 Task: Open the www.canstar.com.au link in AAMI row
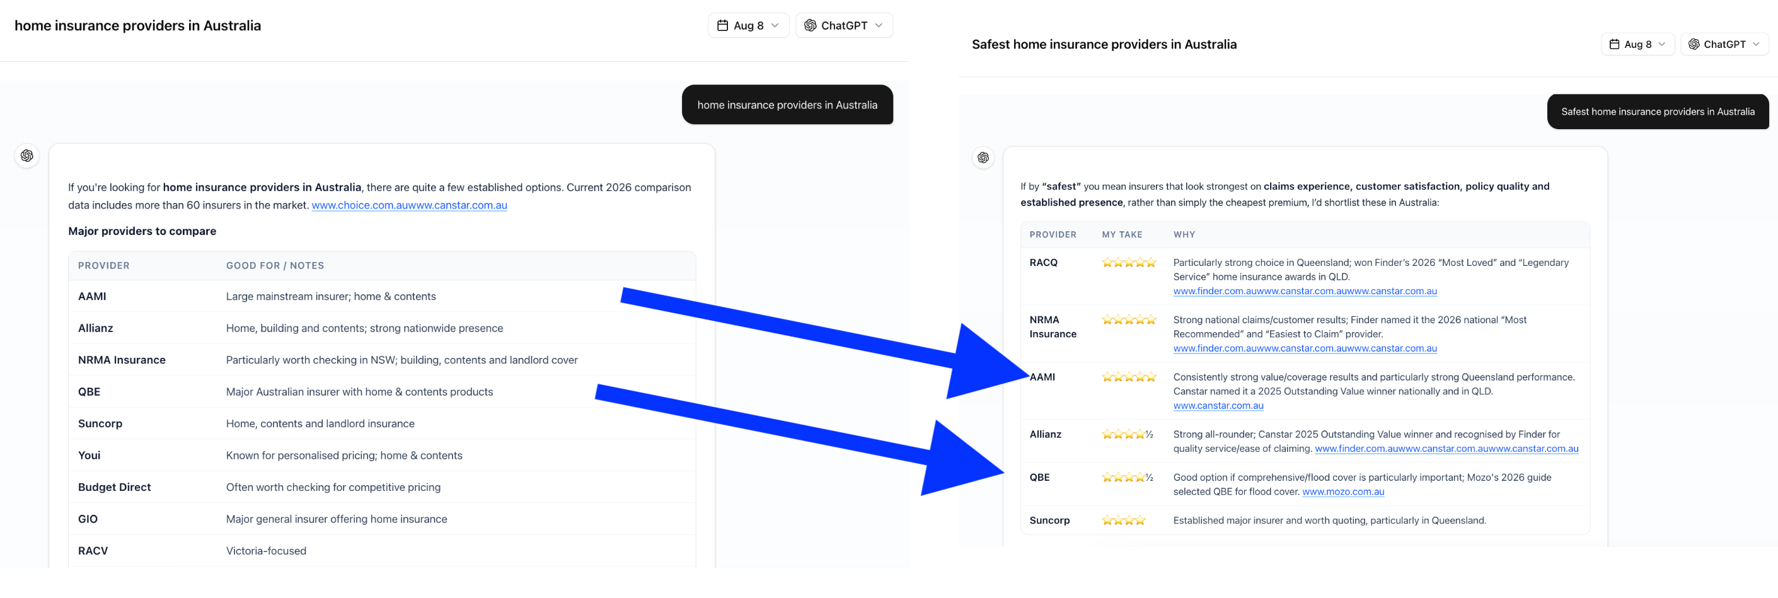(x=1218, y=406)
